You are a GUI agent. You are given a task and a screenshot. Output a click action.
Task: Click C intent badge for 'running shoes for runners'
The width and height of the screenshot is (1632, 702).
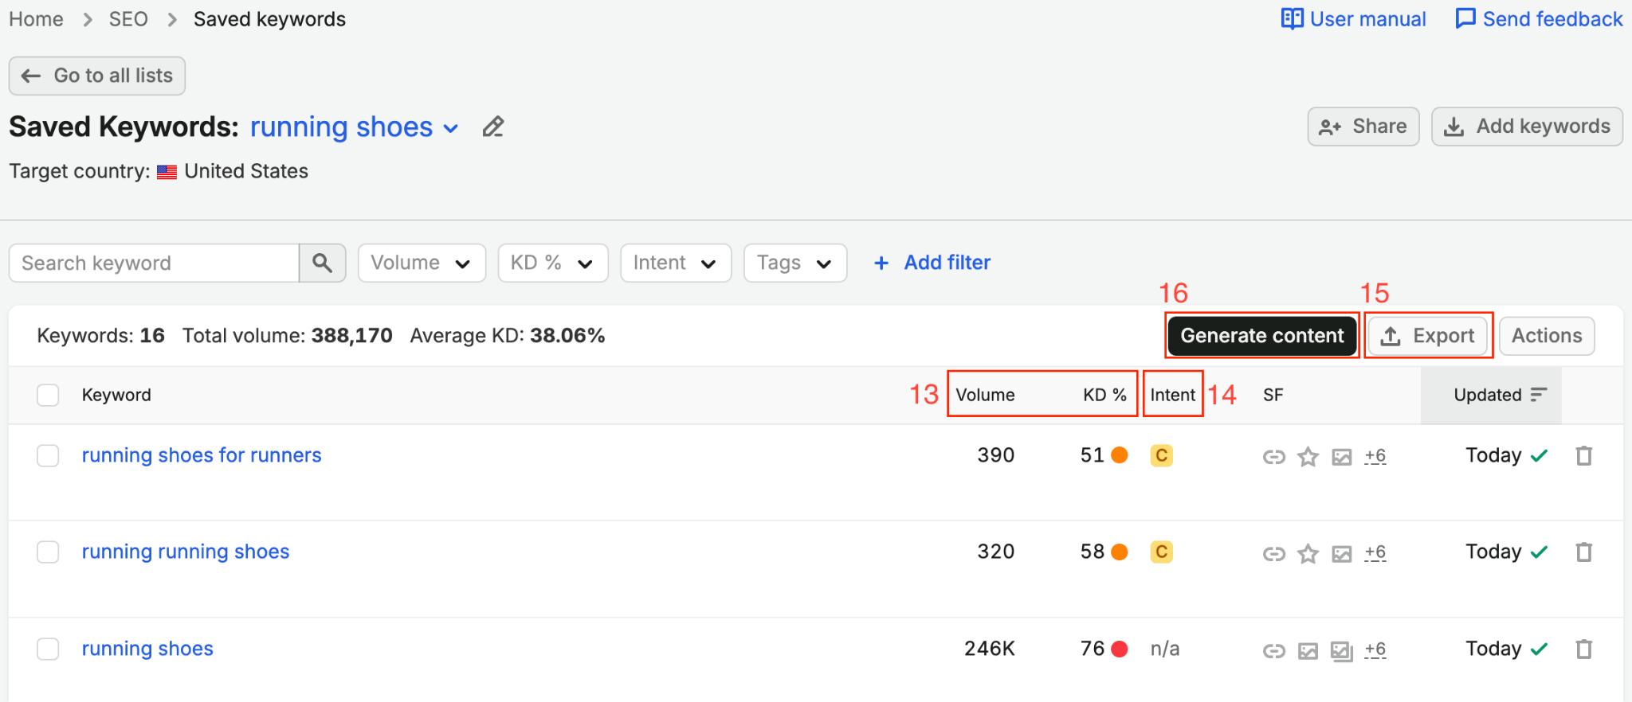pyautogui.click(x=1161, y=455)
